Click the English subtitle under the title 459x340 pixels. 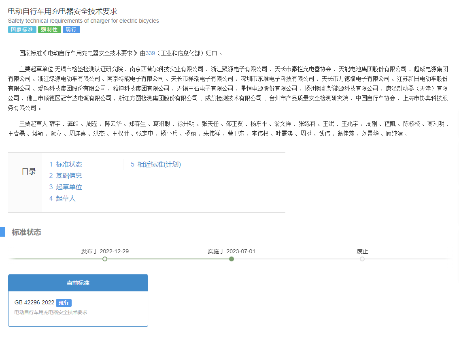[x=83, y=21]
